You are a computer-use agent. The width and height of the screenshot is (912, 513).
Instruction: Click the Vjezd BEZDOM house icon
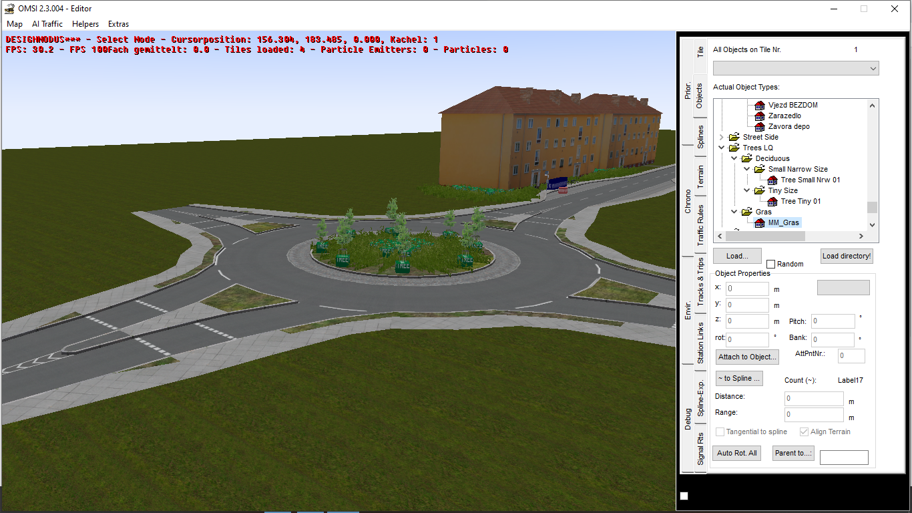pyautogui.click(x=760, y=106)
